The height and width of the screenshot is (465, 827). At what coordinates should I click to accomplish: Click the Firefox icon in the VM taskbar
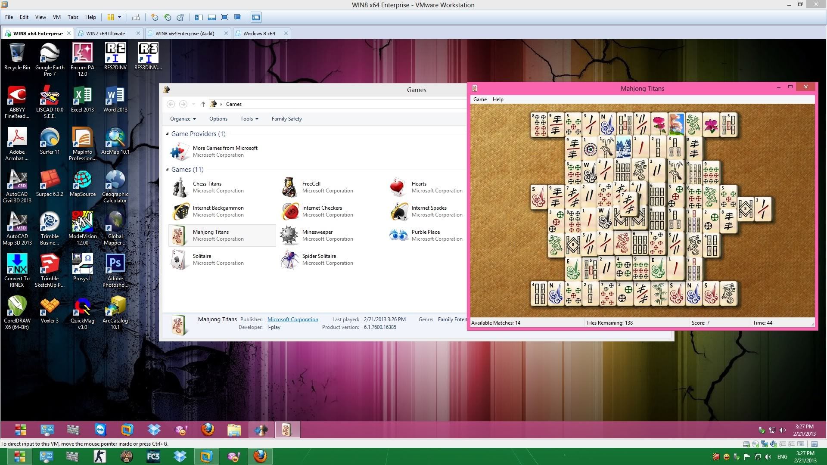(208, 429)
